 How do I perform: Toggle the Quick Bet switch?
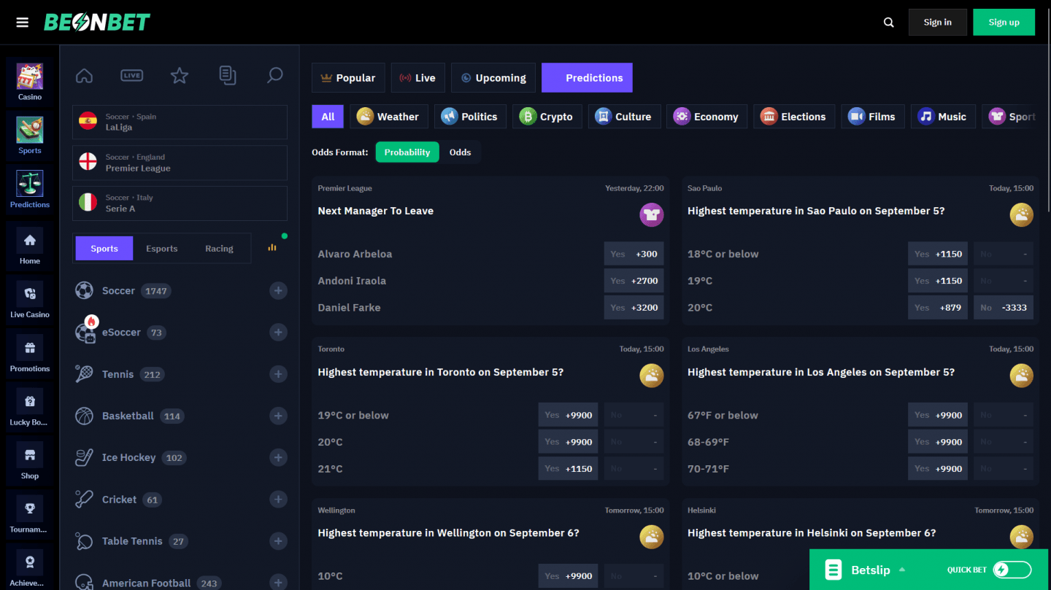(x=1012, y=570)
